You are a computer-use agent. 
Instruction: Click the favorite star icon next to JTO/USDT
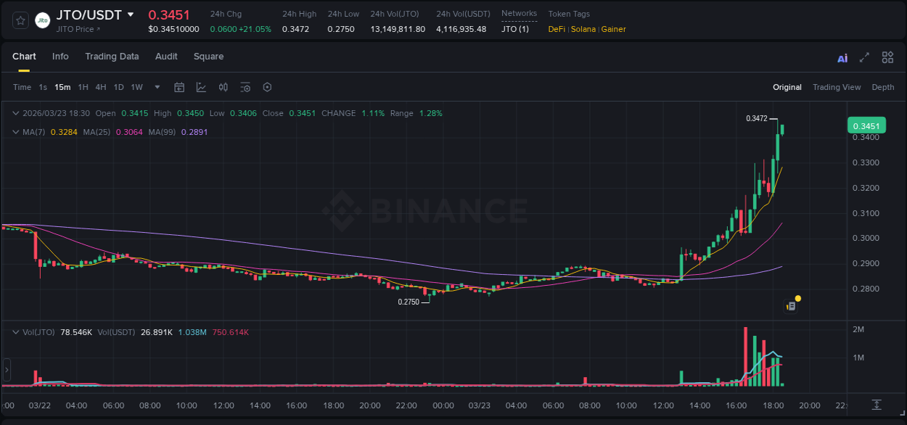click(20, 20)
